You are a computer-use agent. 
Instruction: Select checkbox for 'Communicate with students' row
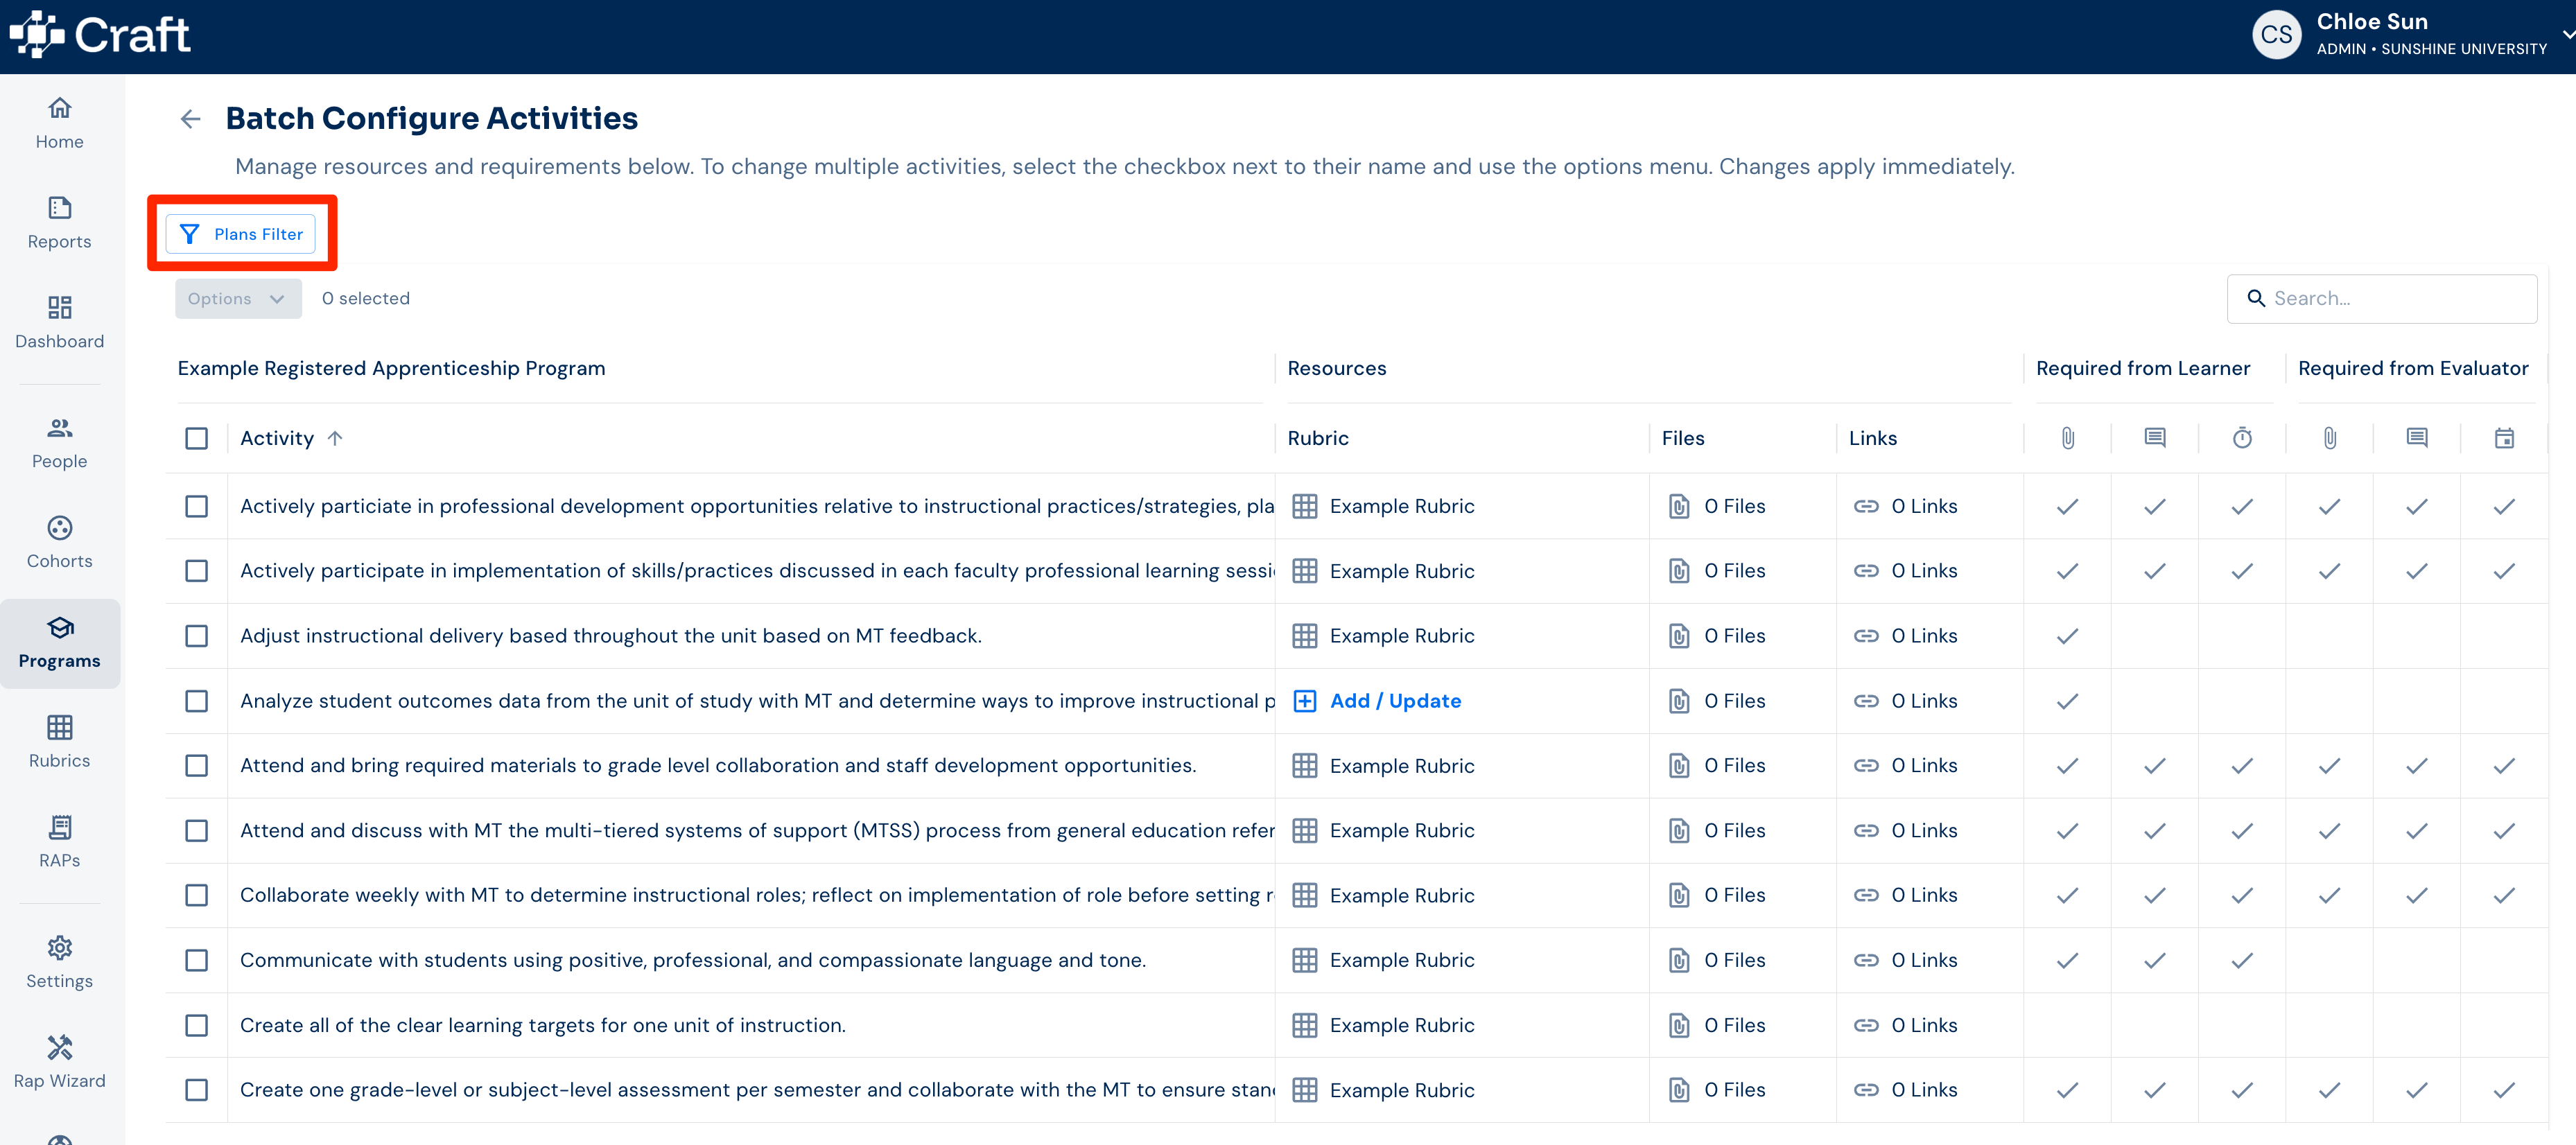point(197,960)
